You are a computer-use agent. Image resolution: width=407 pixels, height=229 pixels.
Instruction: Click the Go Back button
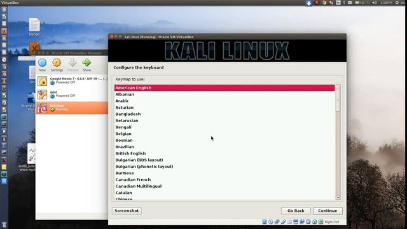[296, 211]
